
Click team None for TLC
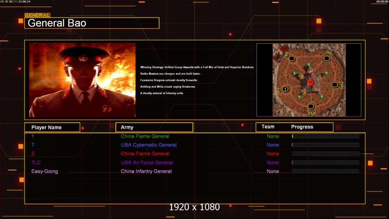pyautogui.click(x=273, y=162)
